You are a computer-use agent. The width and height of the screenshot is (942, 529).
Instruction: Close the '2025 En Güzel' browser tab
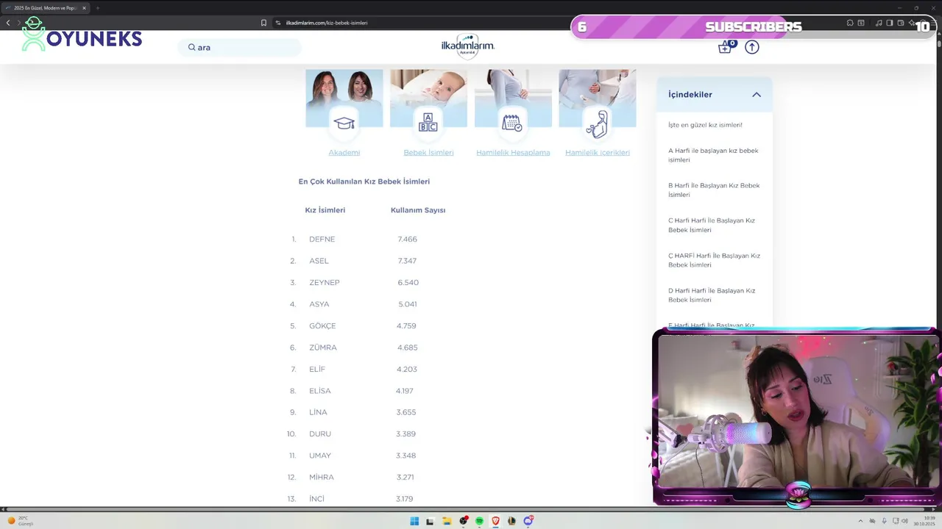[x=84, y=8]
